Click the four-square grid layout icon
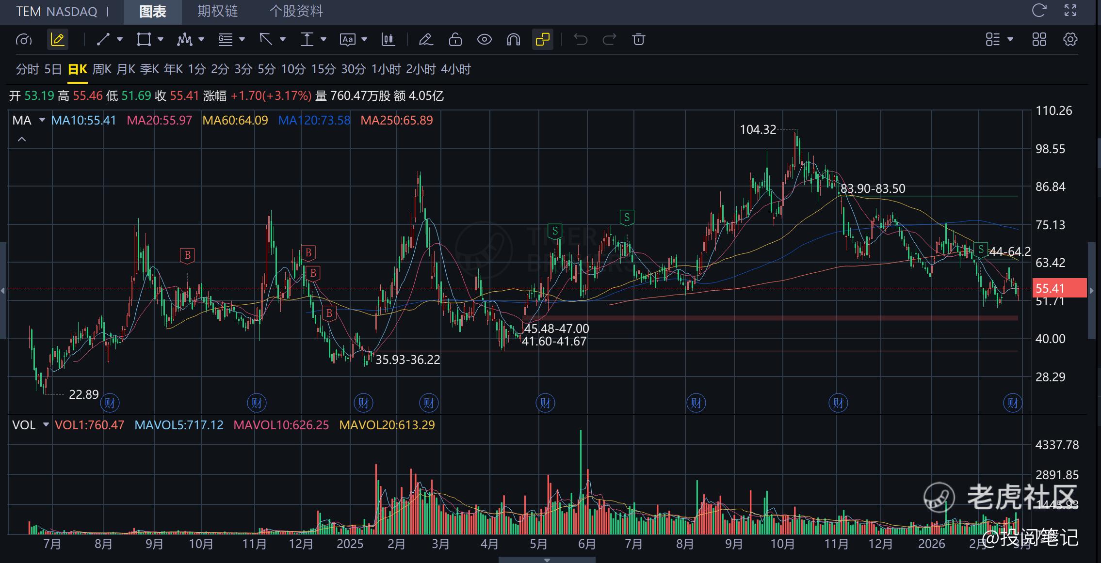The image size is (1101, 563). coord(1039,40)
